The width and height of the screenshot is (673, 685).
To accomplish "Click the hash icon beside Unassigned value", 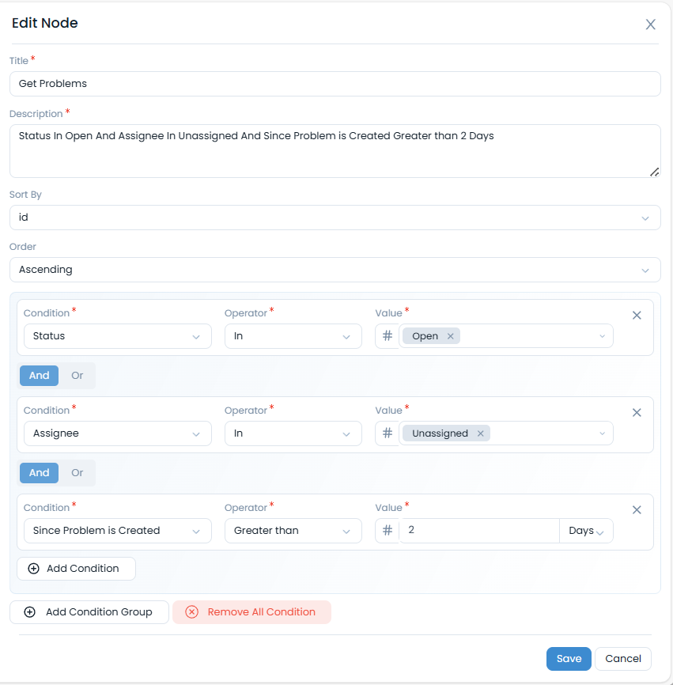I will [387, 433].
